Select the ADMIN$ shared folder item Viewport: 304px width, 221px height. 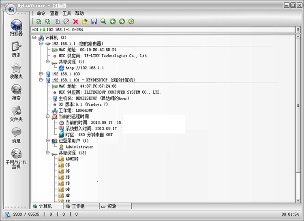click(72, 159)
